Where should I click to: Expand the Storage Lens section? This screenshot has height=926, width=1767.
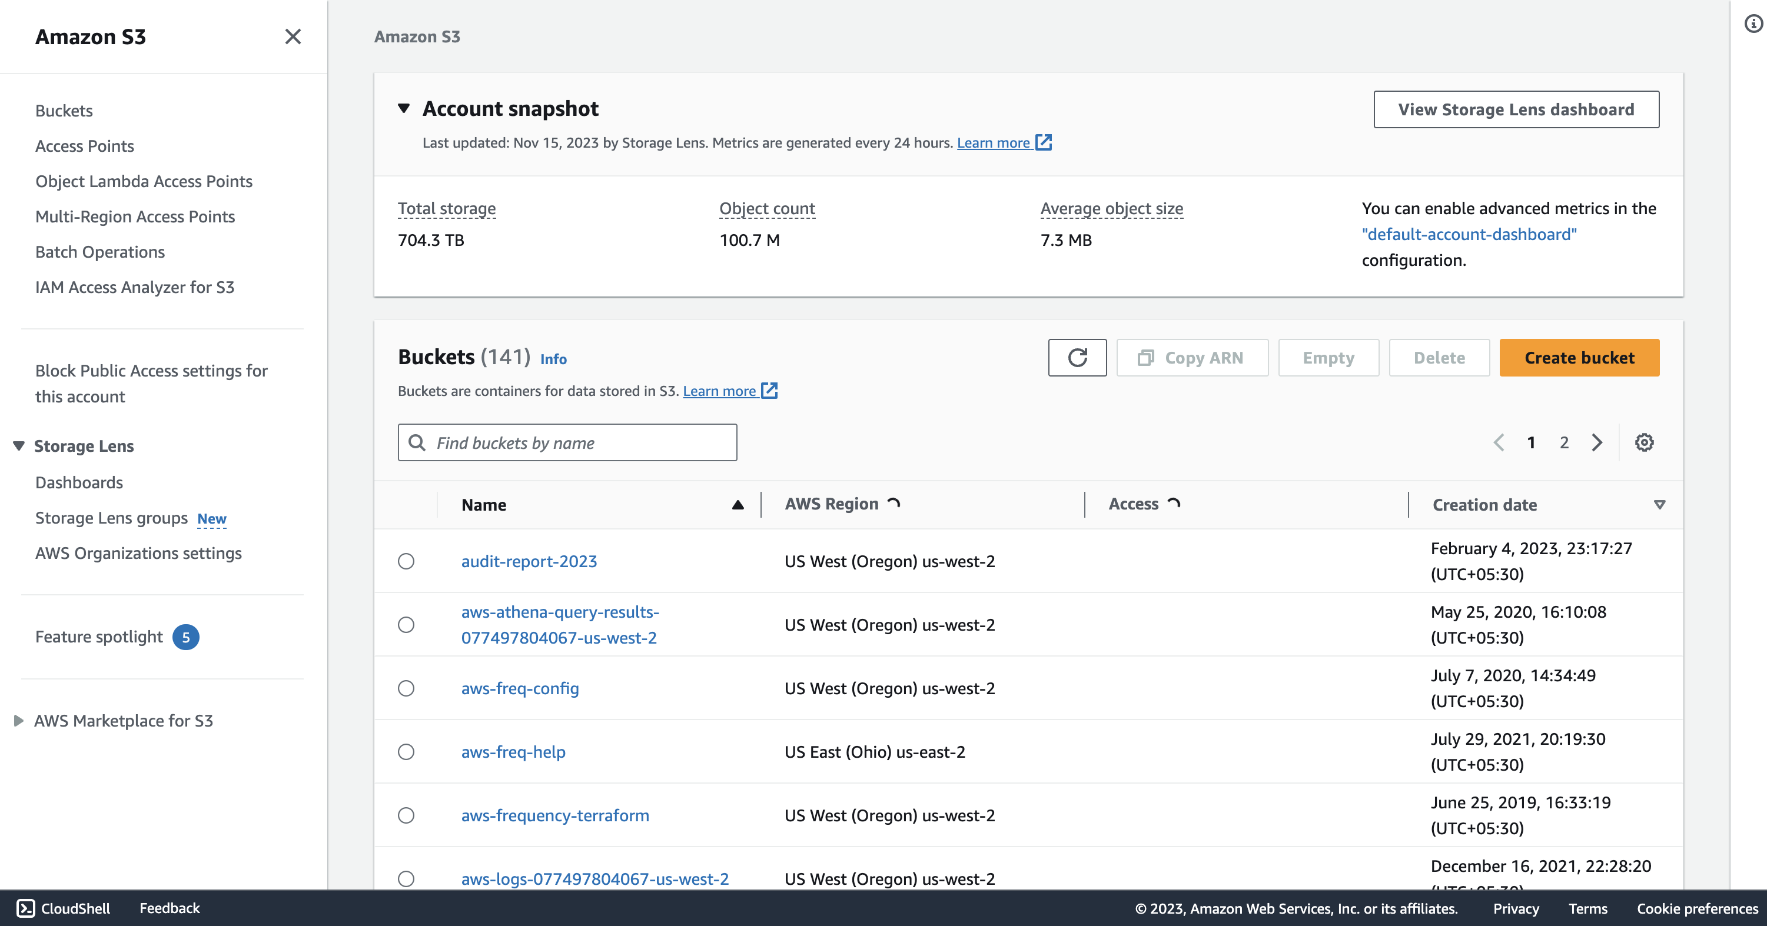(x=19, y=445)
